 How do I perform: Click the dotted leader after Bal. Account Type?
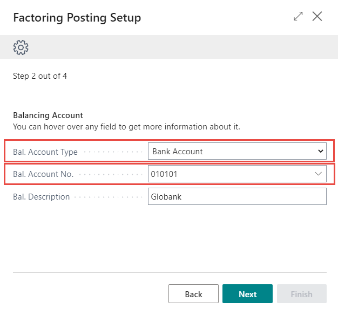113,152
